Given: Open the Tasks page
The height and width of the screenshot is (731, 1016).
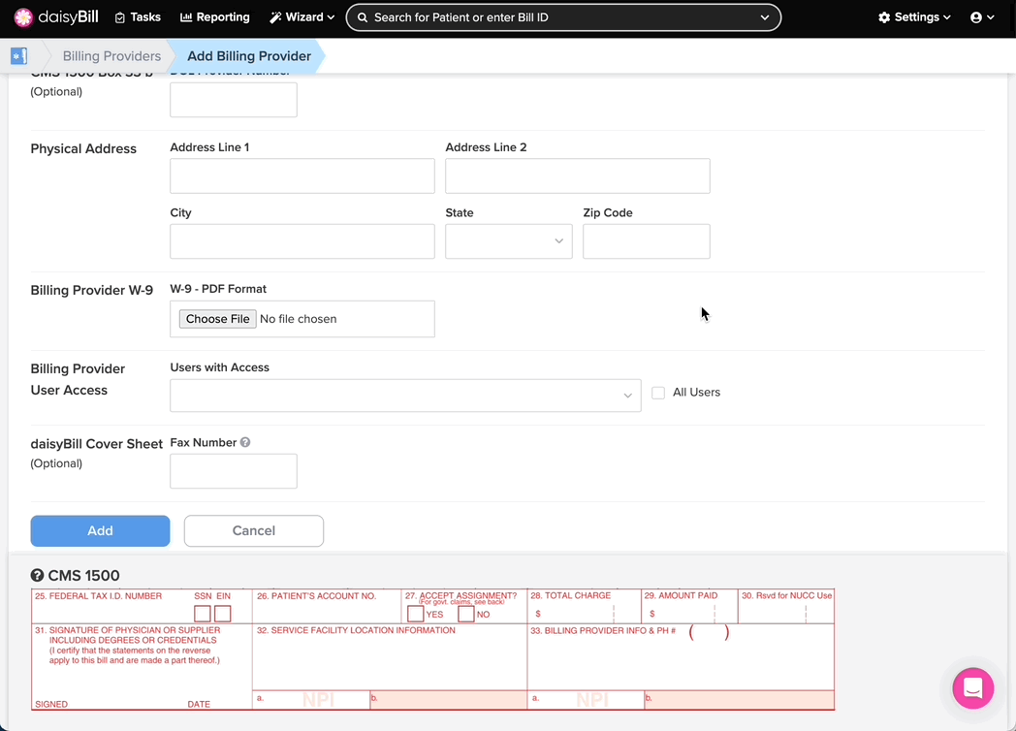Looking at the screenshot, I should pyautogui.click(x=138, y=17).
